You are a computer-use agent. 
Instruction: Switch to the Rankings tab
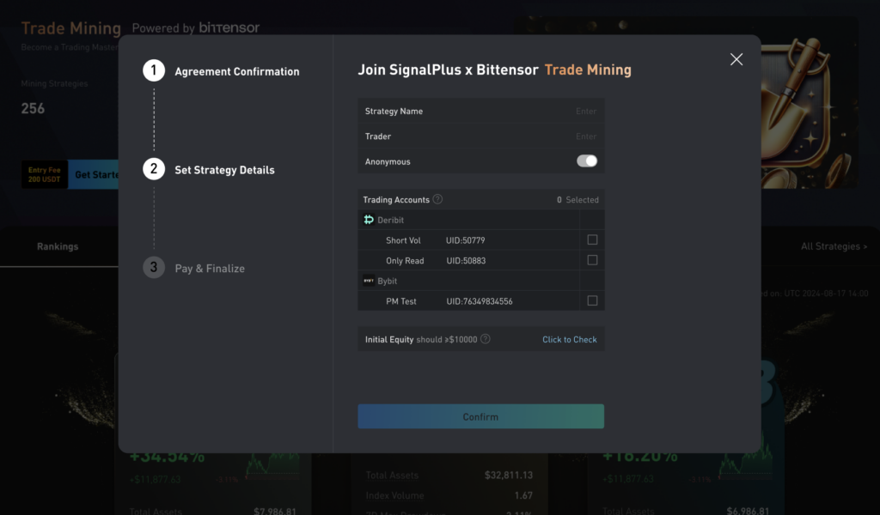[x=58, y=246]
